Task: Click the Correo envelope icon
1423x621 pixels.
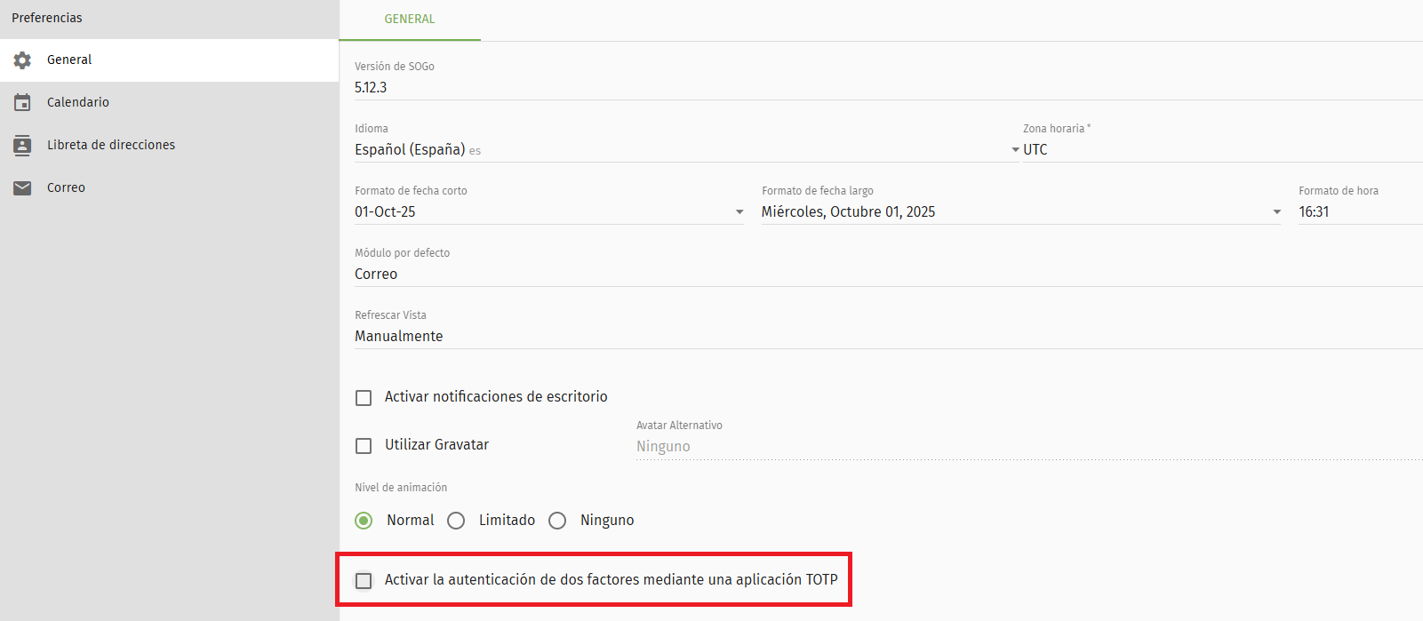Action: [22, 188]
